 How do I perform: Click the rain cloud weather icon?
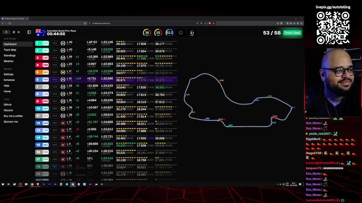[x=181, y=33]
